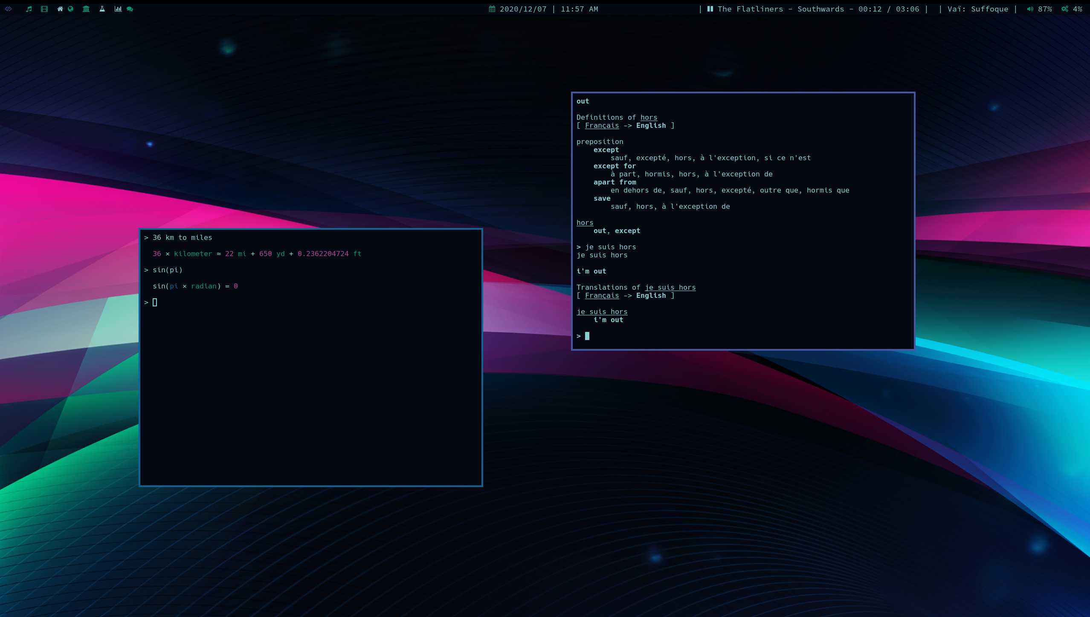Click the speaker volume icon
1090x617 pixels.
tap(1030, 9)
